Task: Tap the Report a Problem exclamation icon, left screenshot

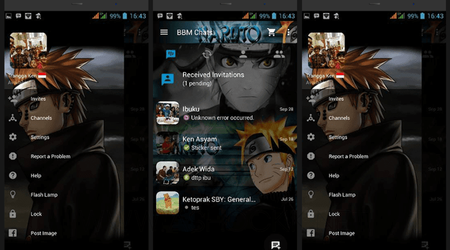Action: pos(12,156)
